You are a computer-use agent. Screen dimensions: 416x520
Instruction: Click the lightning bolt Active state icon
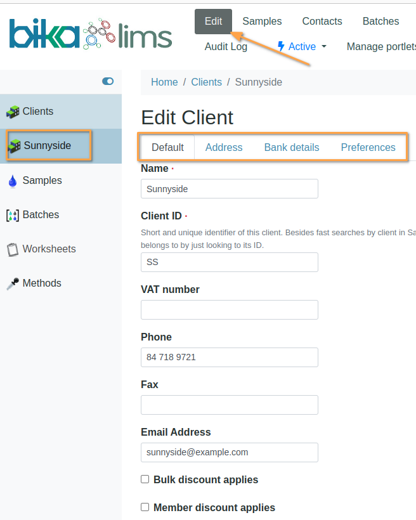[x=281, y=46]
